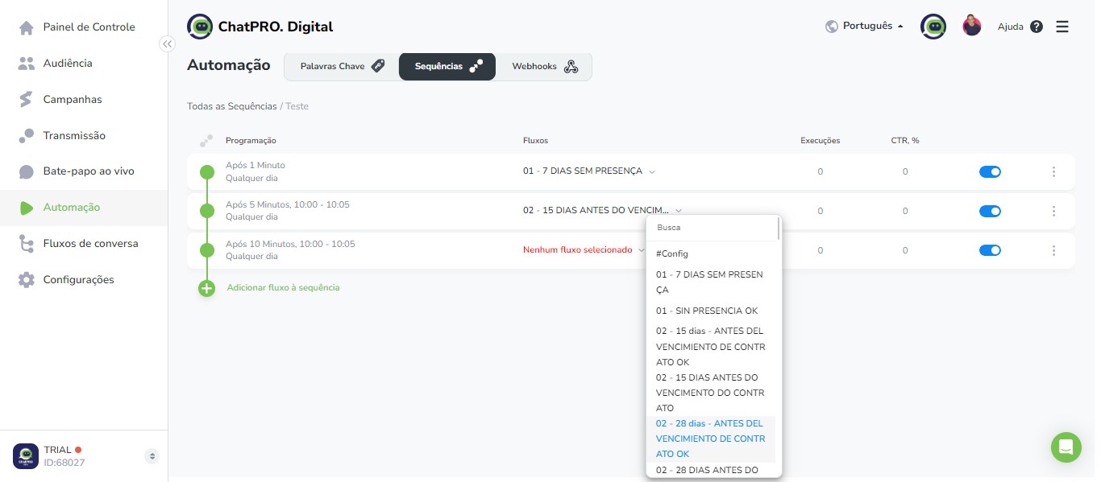Open the user profile photo avatar
The image size is (1101, 482).
coord(972,26)
